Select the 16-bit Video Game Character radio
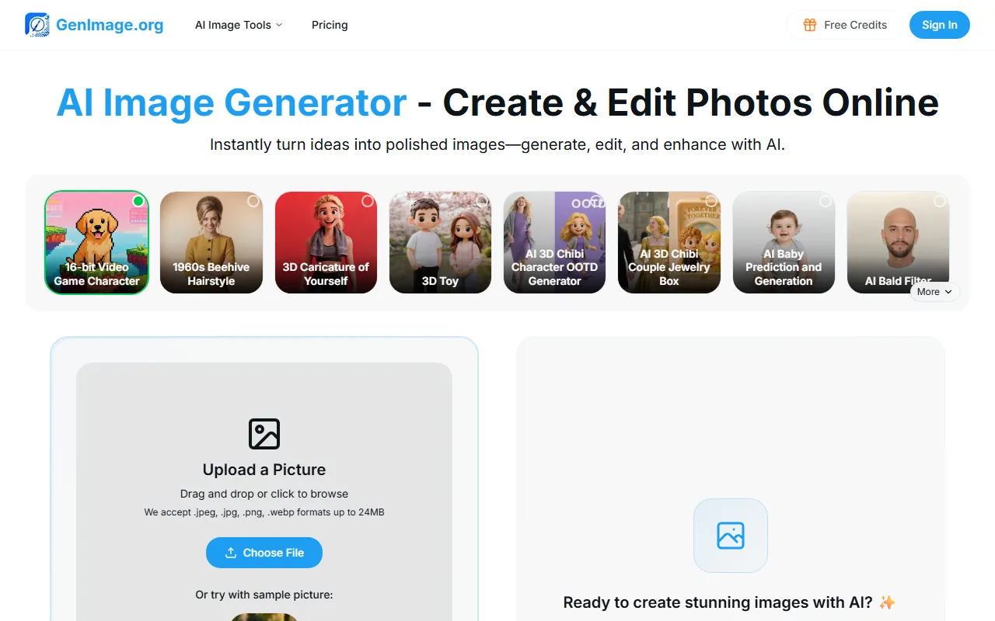995x621 pixels. (138, 201)
